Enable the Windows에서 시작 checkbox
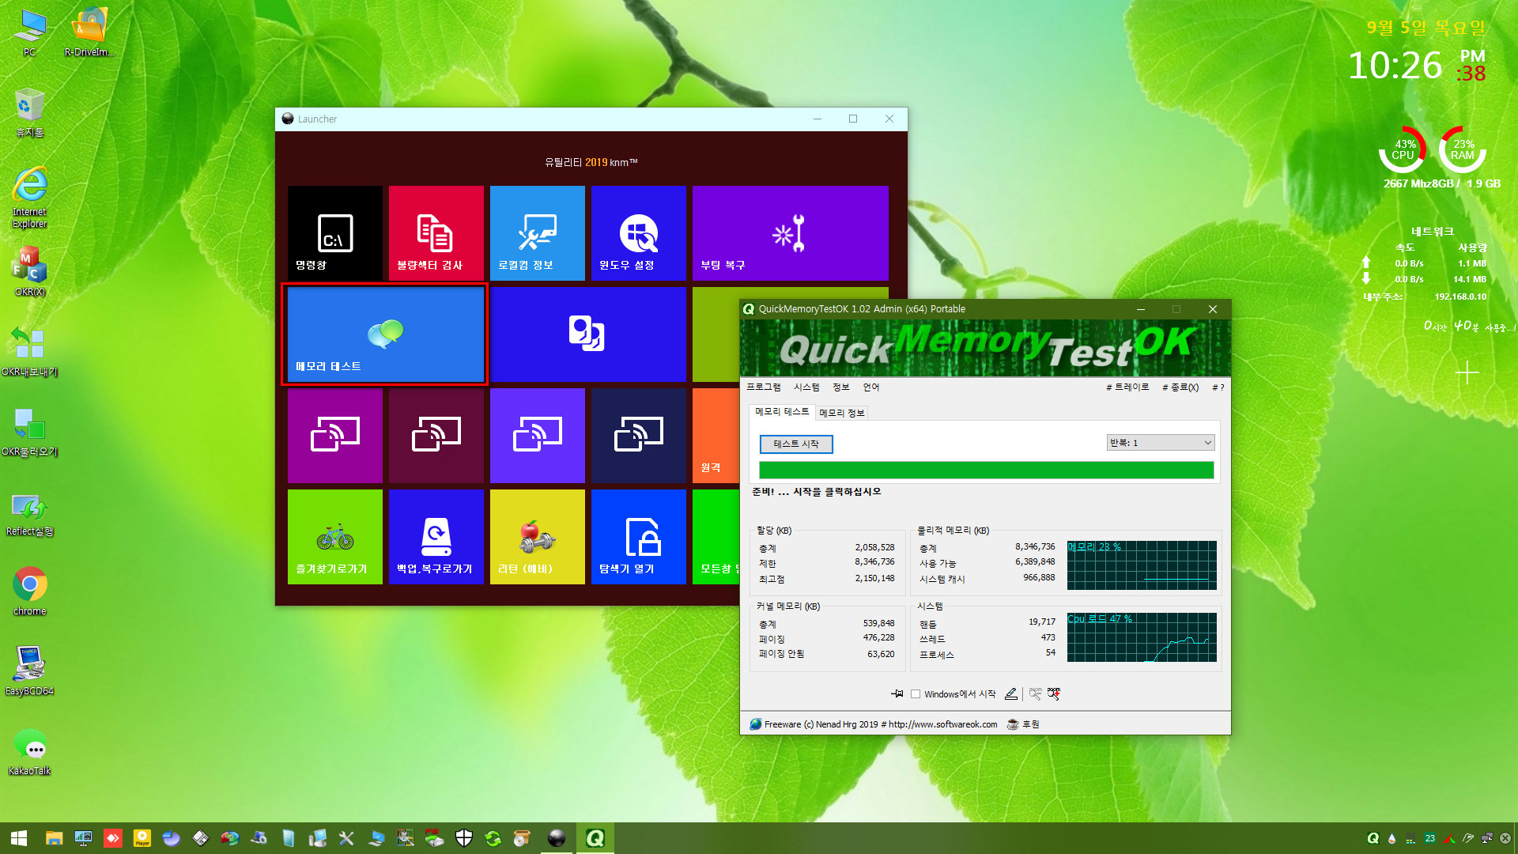The height and width of the screenshot is (854, 1518). [x=916, y=694]
